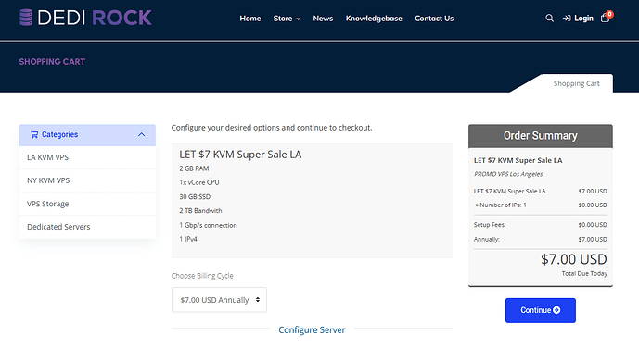Click the Annually row label
The height and width of the screenshot is (348, 639).
[x=487, y=239]
